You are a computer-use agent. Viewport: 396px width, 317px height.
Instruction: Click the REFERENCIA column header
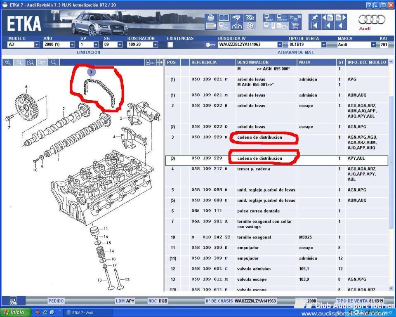(212, 62)
